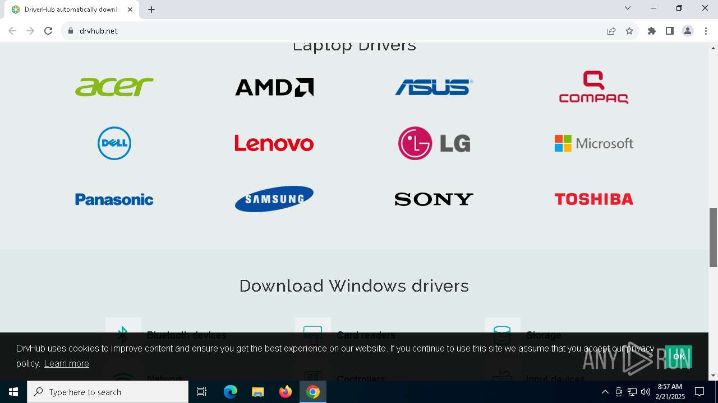The width and height of the screenshot is (718, 403).
Task: Toggle Chrome side panel
Action: point(670,31)
